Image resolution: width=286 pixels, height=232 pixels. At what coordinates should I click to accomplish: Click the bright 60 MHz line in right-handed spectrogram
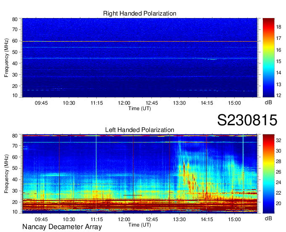click(140, 42)
